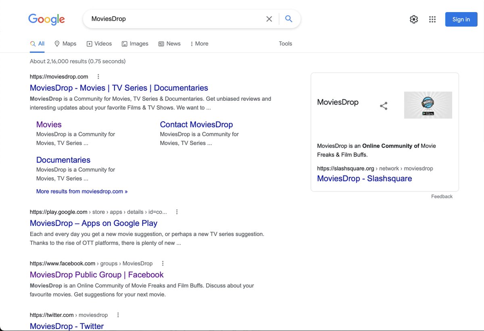Viewport: 484px width, 331px height.
Task: Switch to the Maps tab
Action: pyautogui.click(x=65, y=44)
